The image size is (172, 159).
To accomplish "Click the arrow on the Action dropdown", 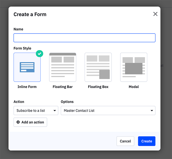I will 55,111.
